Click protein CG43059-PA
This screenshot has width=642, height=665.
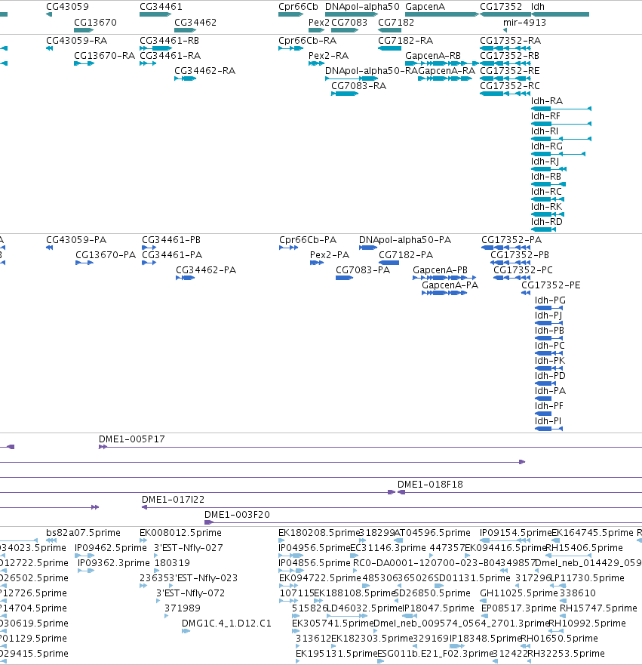click(x=76, y=240)
